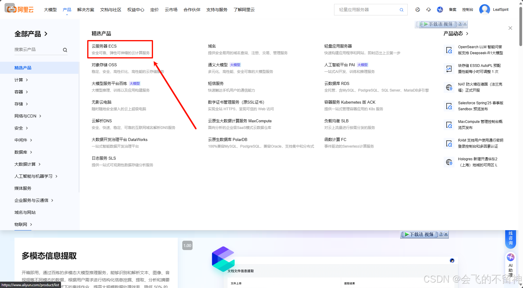Viewport: 523px width, 288px height.
Task: Close the lower video download bar
Action: click(446, 234)
